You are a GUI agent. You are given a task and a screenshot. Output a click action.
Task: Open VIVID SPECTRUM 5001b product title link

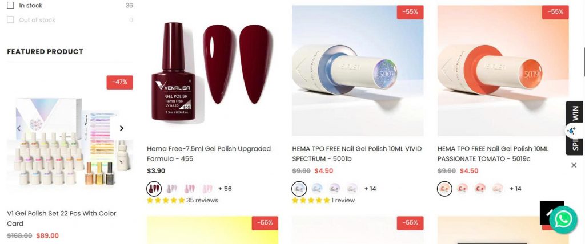point(356,153)
